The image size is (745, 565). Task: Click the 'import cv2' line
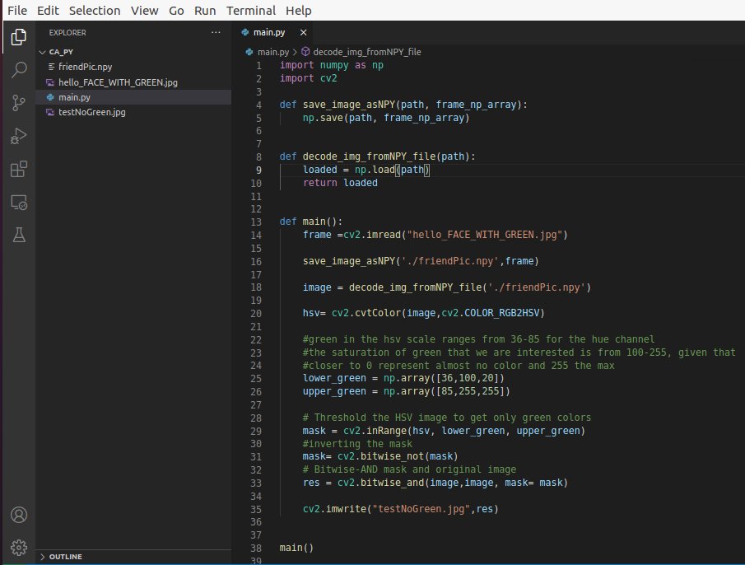click(308, 78)
